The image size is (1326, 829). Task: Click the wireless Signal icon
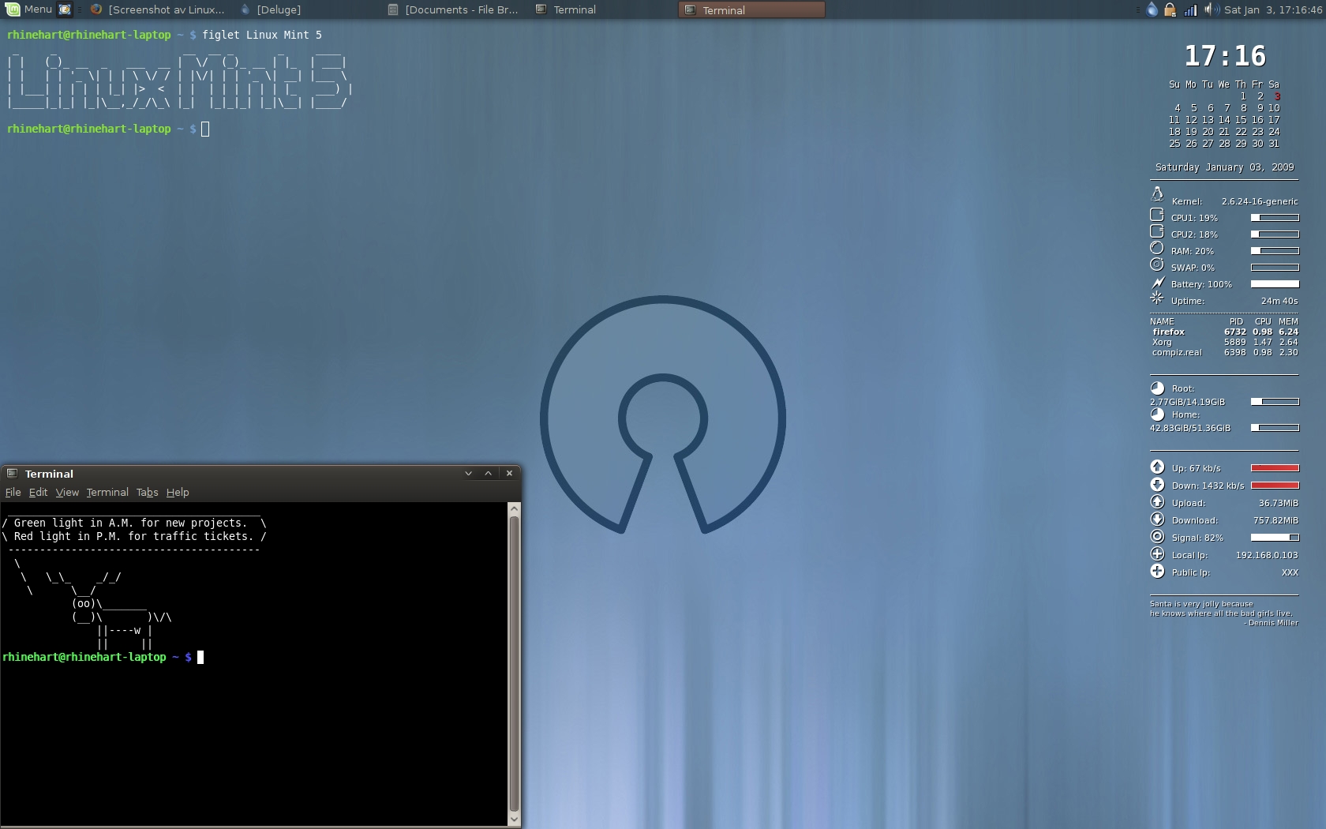[1157, 536]
